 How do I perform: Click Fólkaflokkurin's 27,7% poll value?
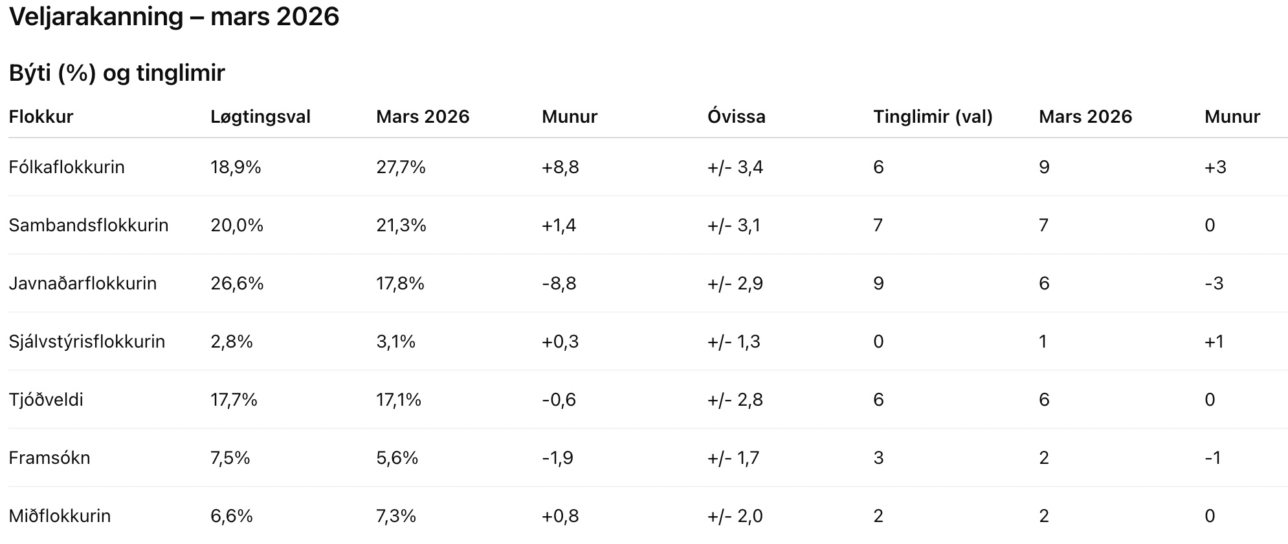coord(401,167)
